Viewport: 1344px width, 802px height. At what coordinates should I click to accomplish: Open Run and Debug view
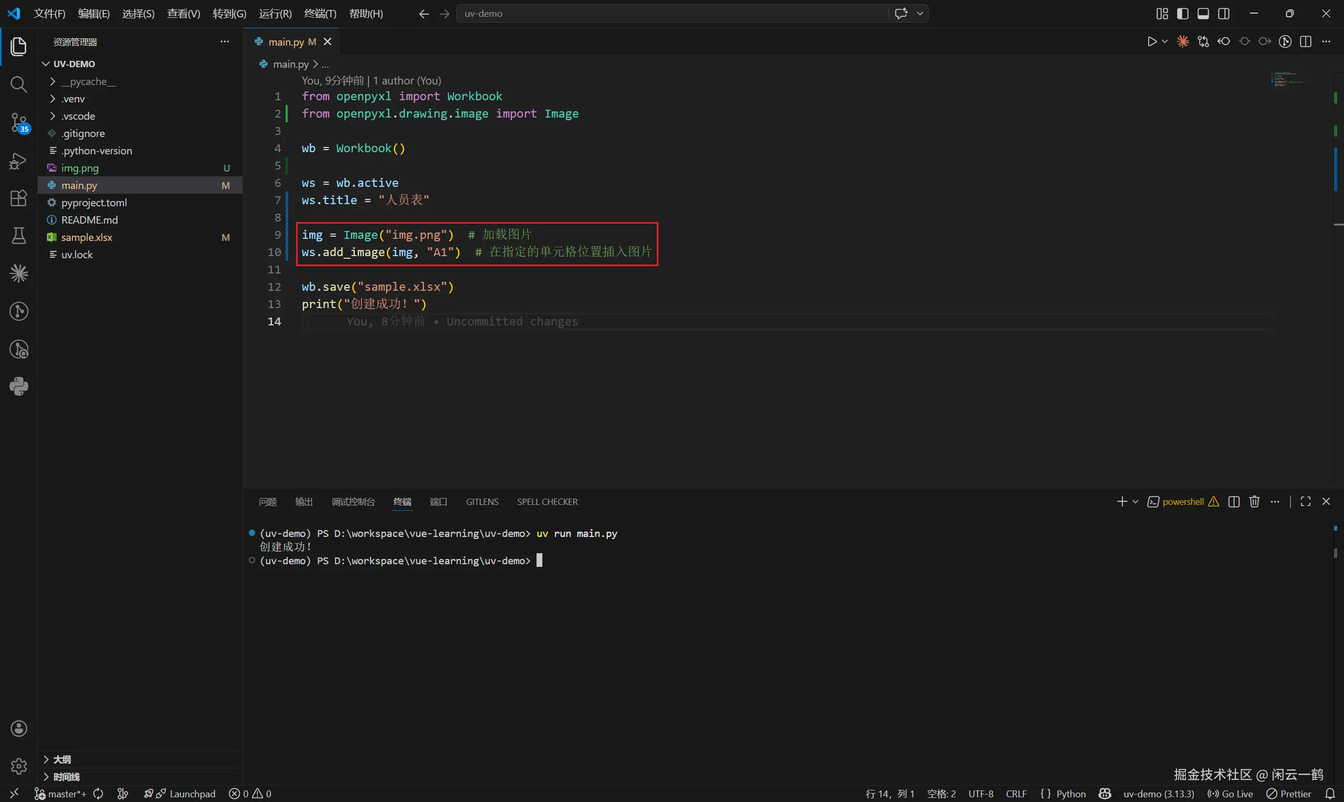(18, 161)
